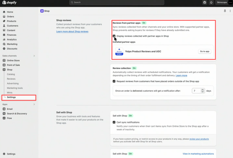Open the Products tag icon
Screen dimensions: 233x158
click(4, 21)
